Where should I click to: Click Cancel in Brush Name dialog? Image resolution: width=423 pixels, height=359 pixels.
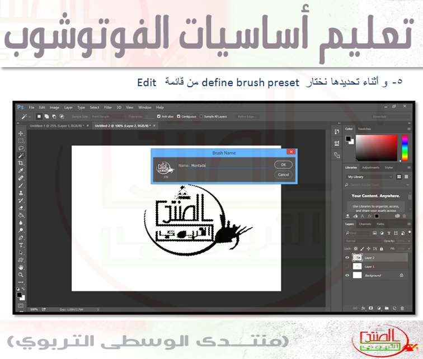coord(283,174)
